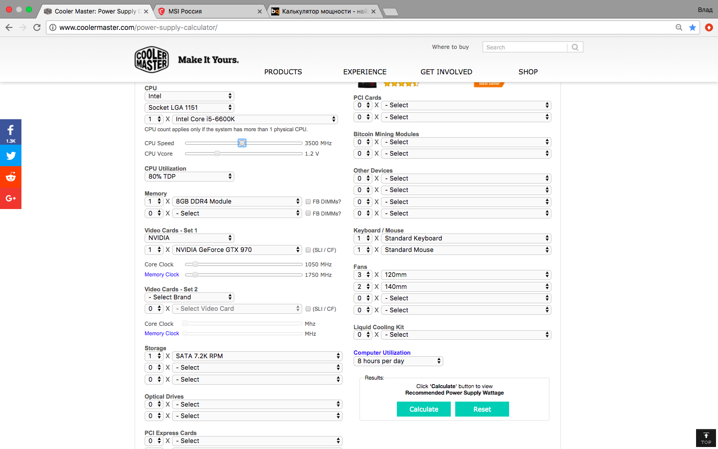
Task: Click the scroll to TOP icon
Action: click(706, 438)
